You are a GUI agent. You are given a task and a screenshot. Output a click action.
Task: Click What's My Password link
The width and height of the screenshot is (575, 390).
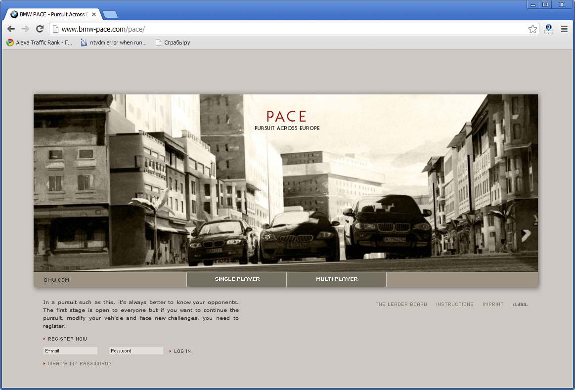[78, 364]
